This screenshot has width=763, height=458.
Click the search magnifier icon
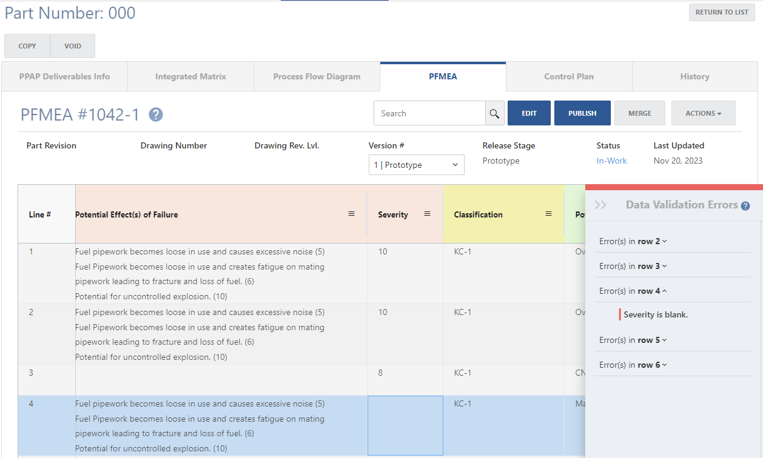[494, 113]
